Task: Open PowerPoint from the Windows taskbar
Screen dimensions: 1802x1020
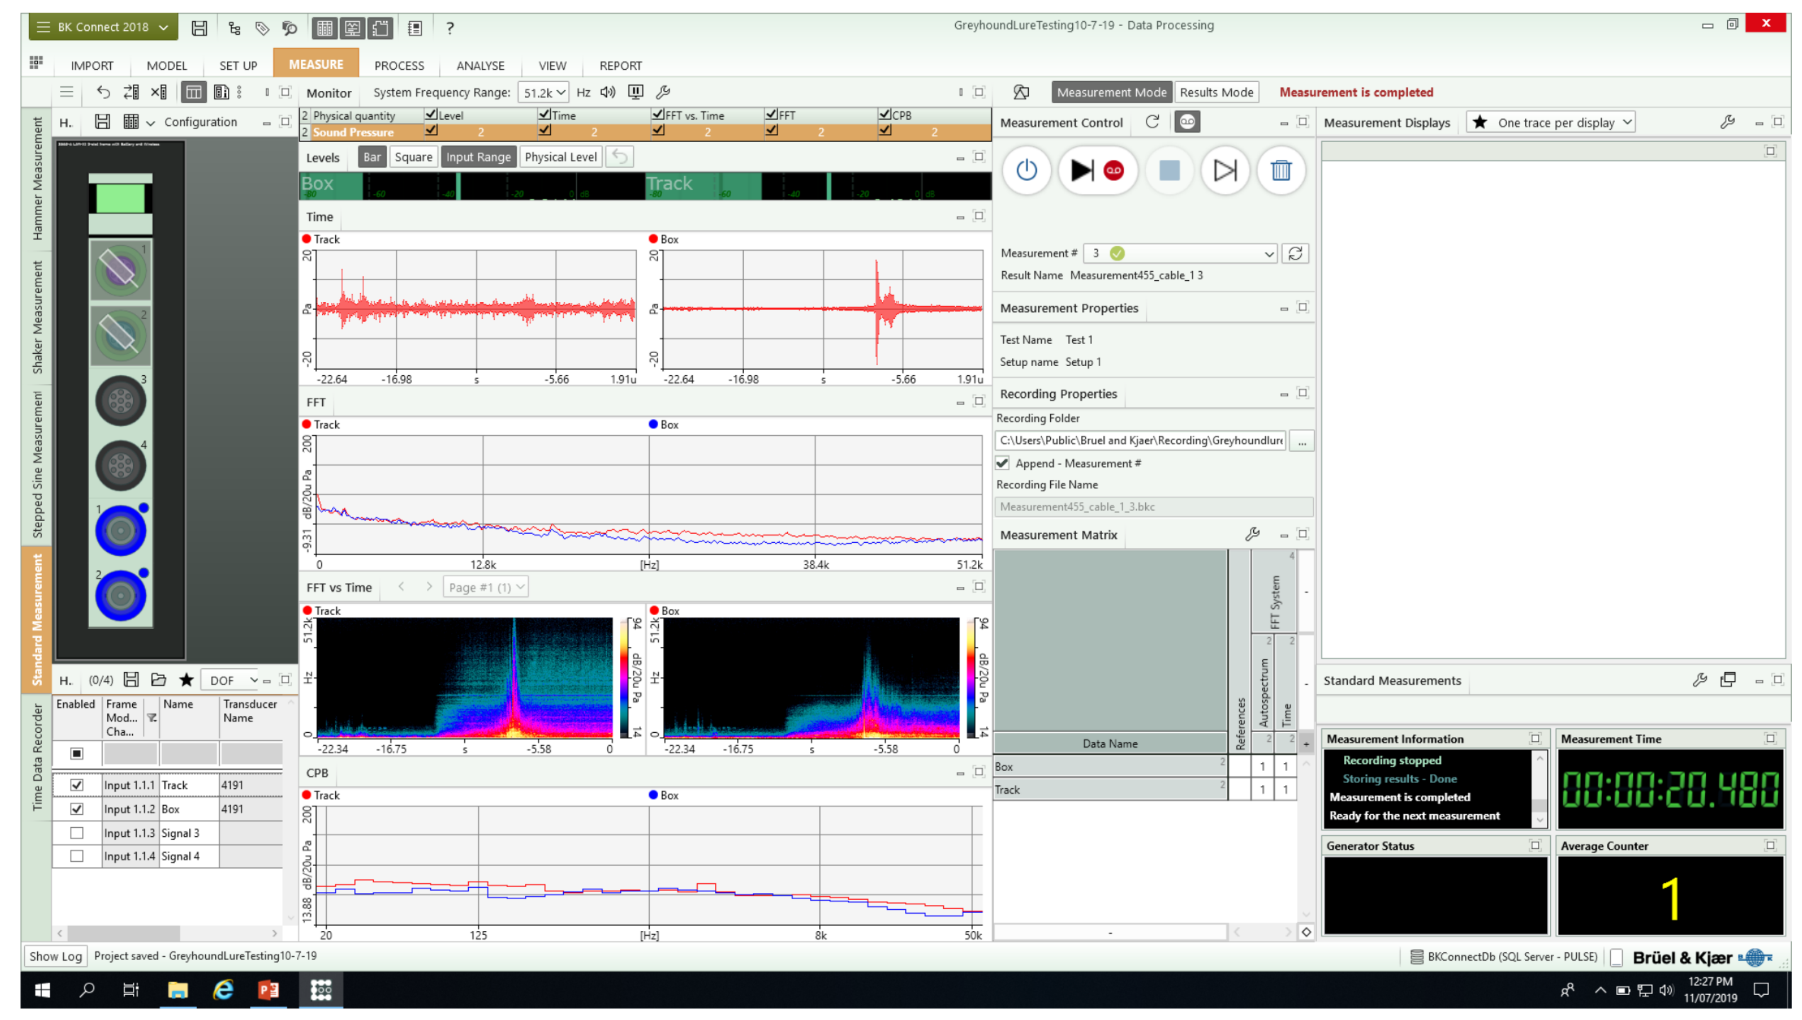Action: [268, 990]
